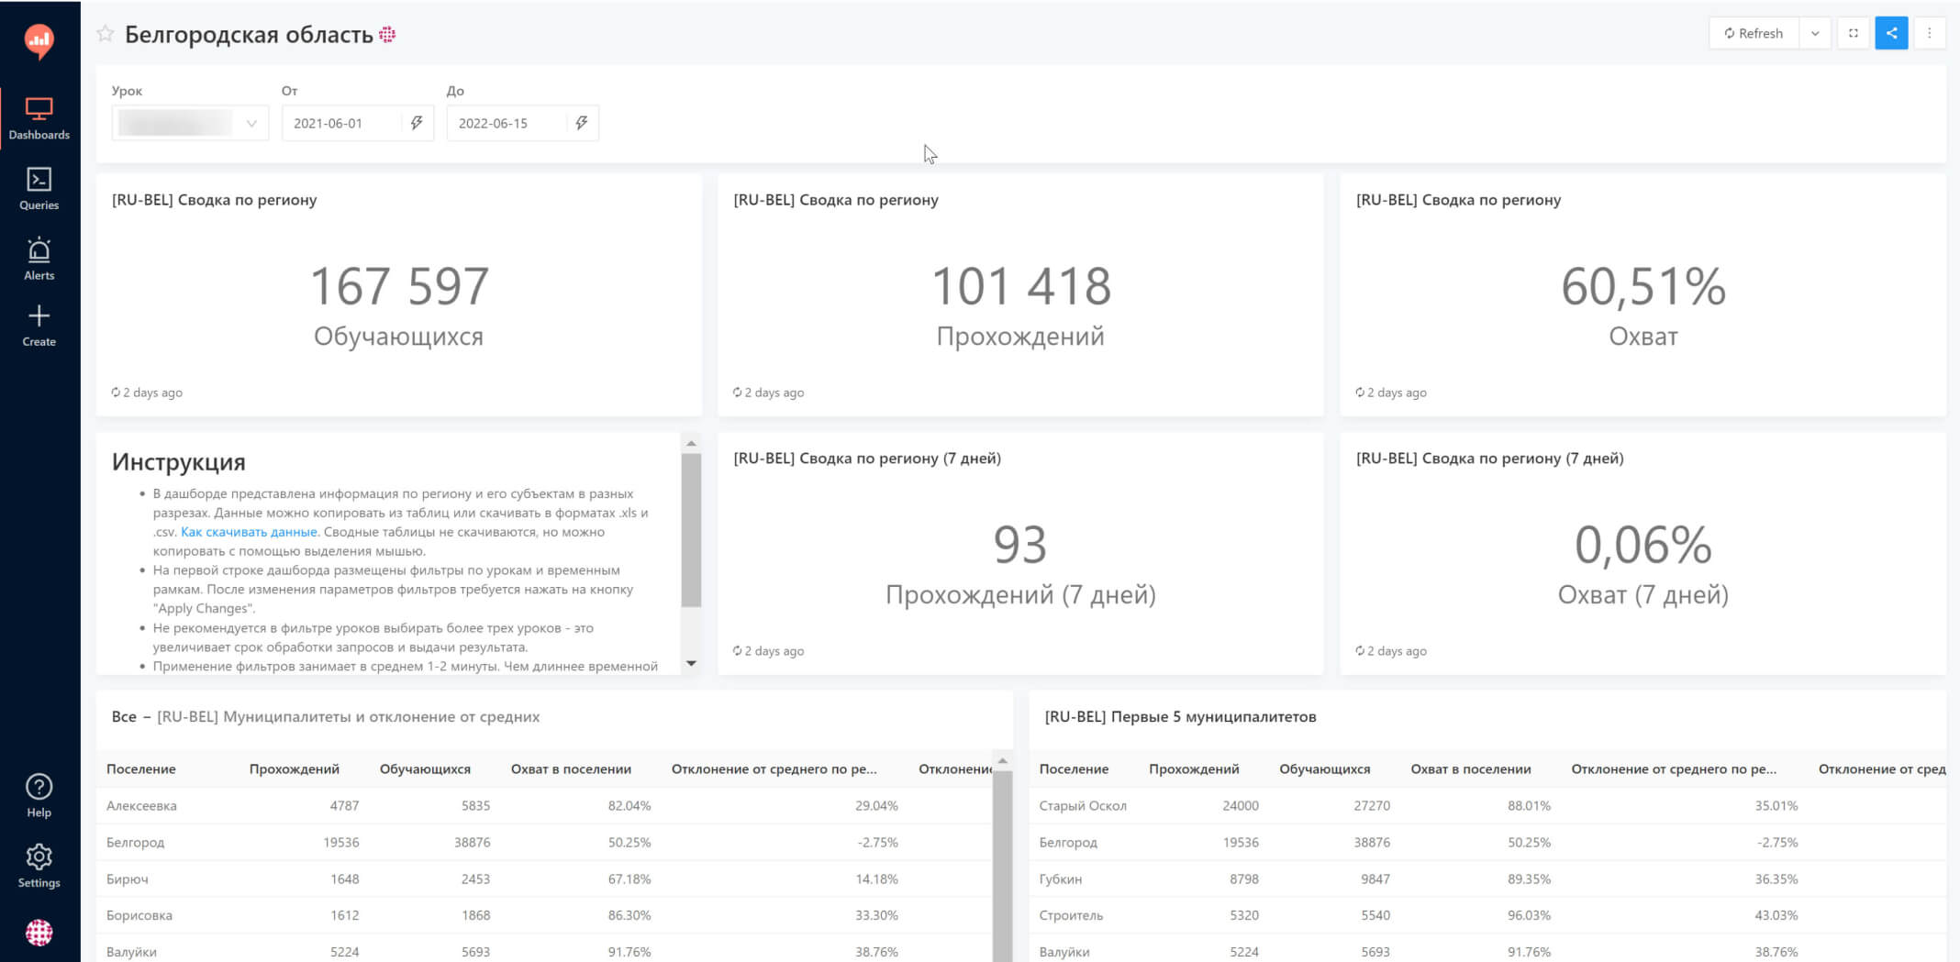Click the Инструкция widget scrollbar thumb
Screen dimensions: 1960x962
(691, 530)
